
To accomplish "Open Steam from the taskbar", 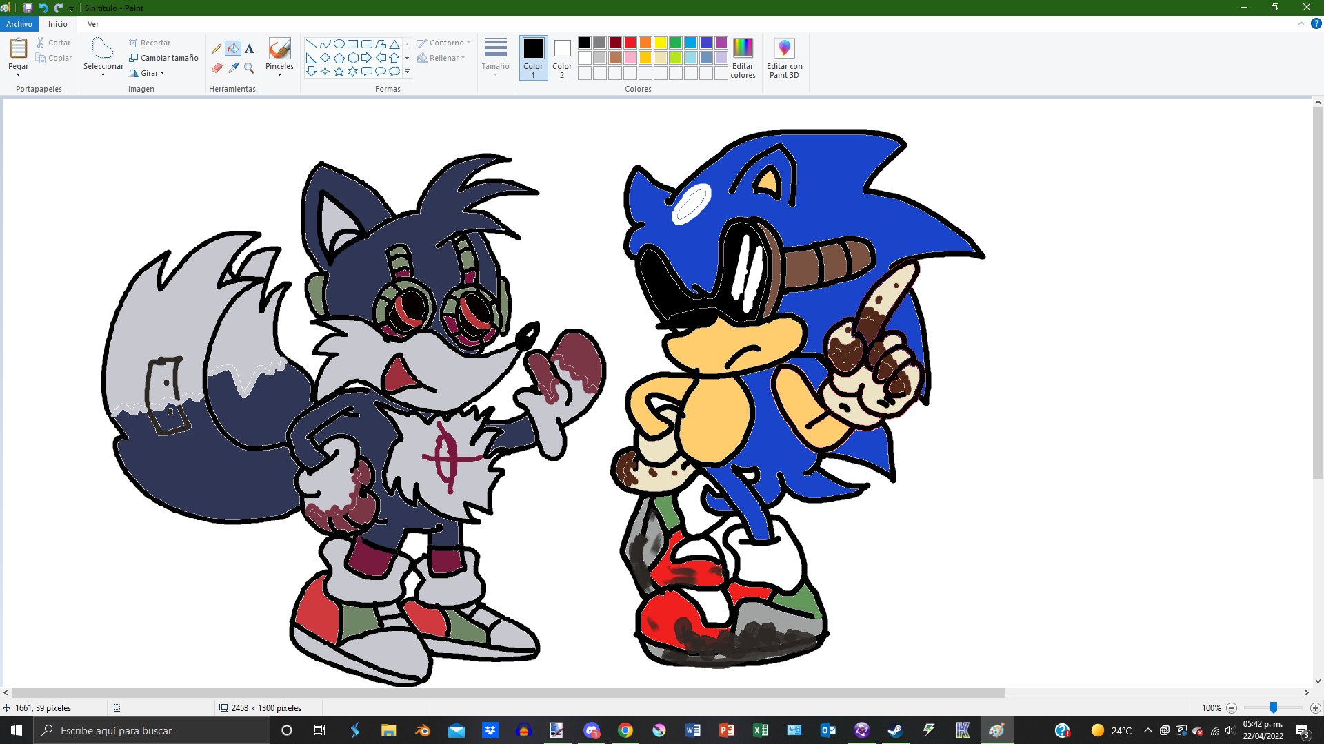I will click(x=895, y=730).
